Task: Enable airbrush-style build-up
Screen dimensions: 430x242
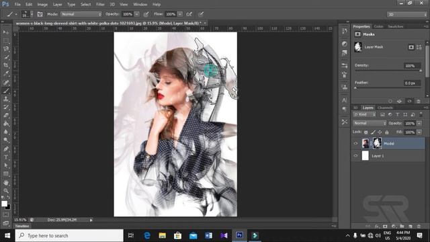Action: [189, 14]
